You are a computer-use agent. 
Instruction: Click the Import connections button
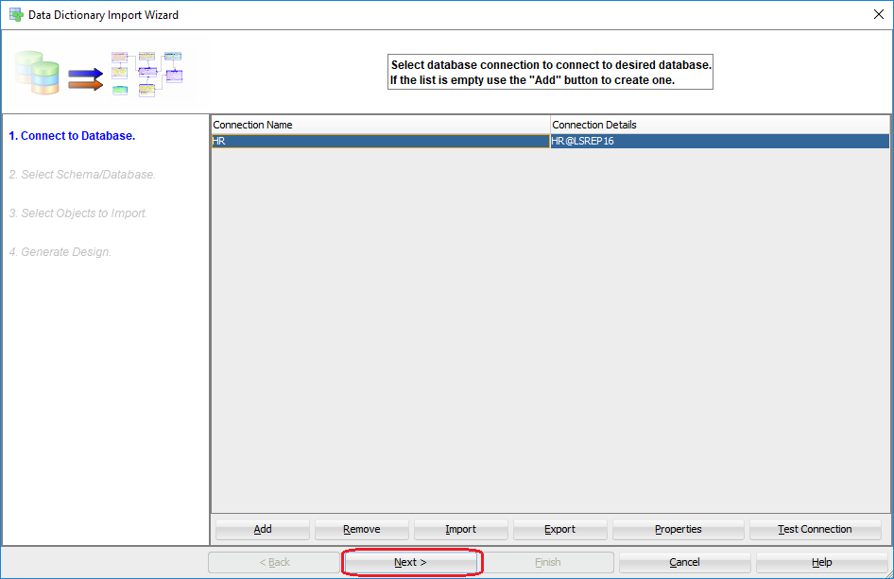[x=460, y=530]
